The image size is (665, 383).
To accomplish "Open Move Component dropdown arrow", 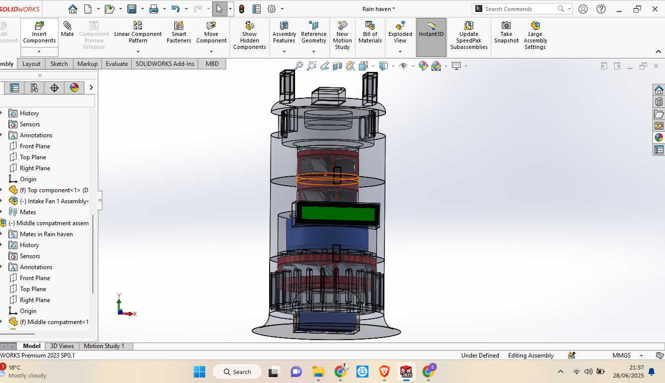I will 211,51.
